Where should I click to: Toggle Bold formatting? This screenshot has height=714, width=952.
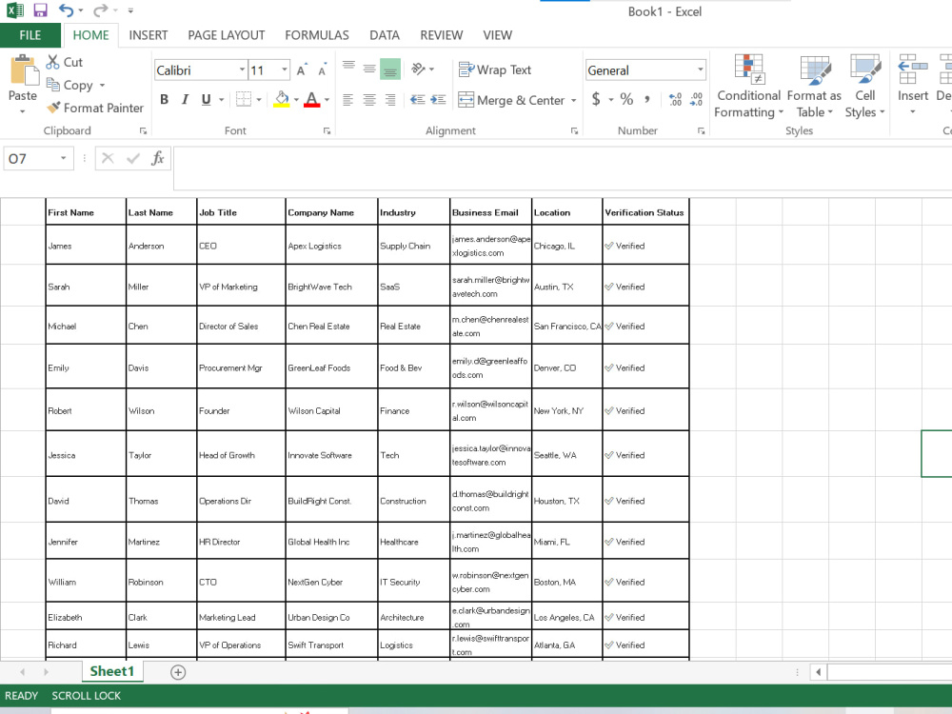[164, 100]
